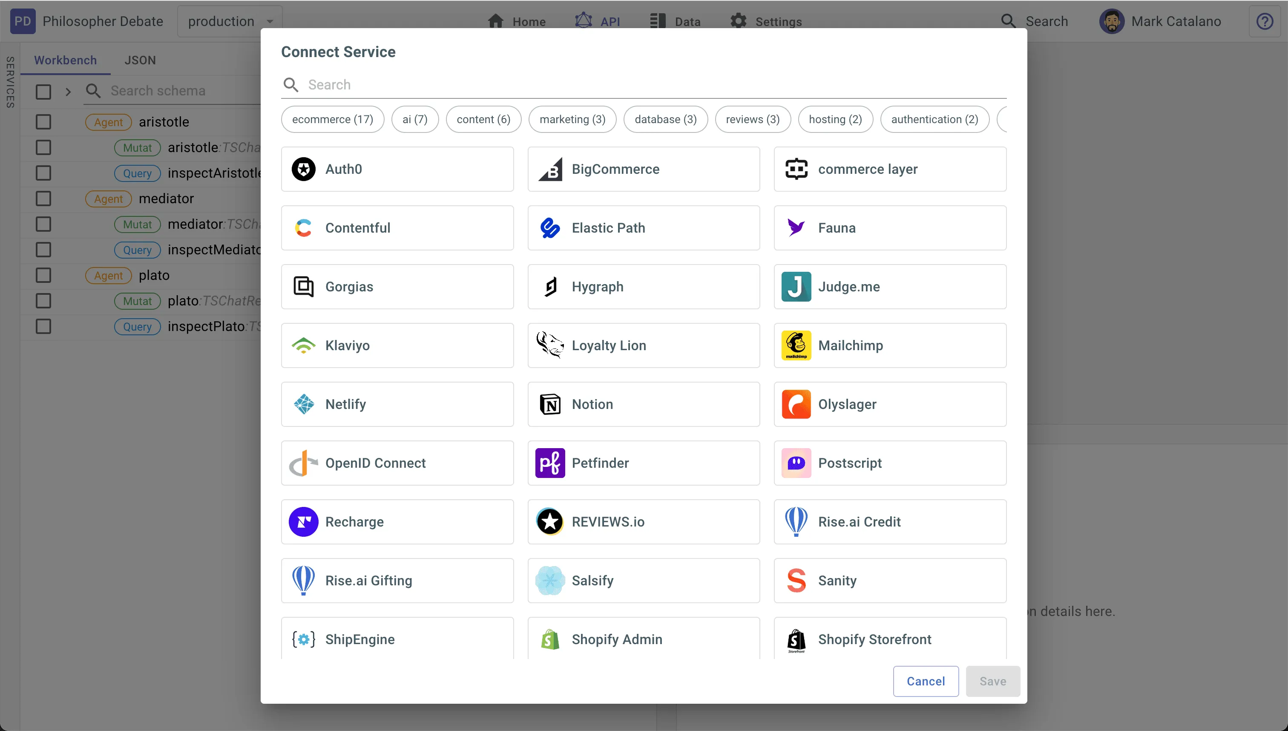Choose the Fauna bird logo
This screenshot has height=731, width=1288.
click(796, 228)
